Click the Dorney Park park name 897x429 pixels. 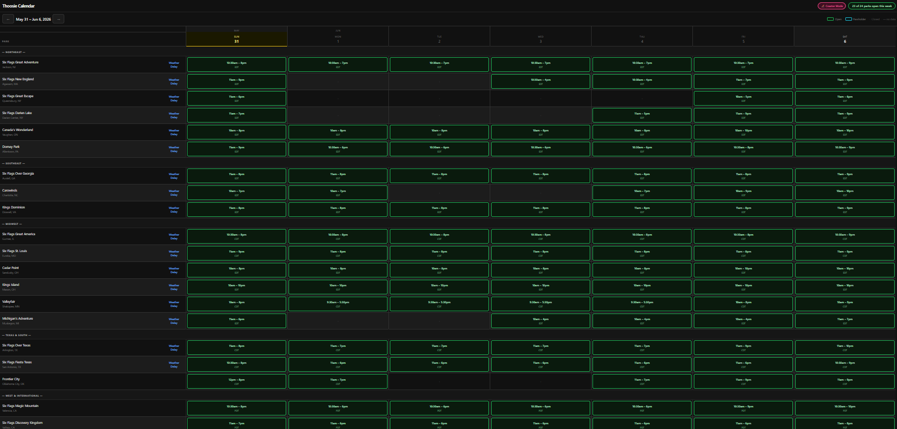tap(11, 147)
